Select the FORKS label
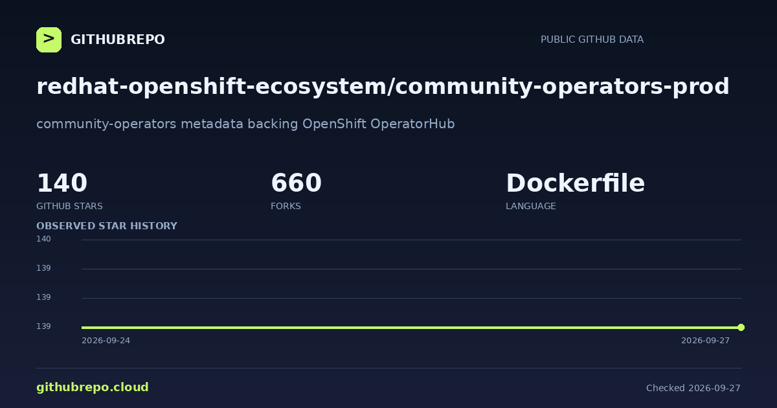 (286, 207)
